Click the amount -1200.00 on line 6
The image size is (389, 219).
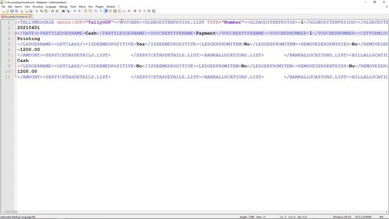[x=29, y=50]
